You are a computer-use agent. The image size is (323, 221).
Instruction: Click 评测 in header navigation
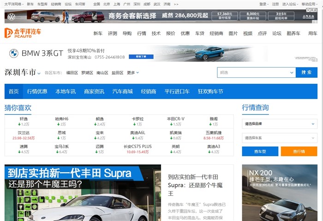(113, 33)
